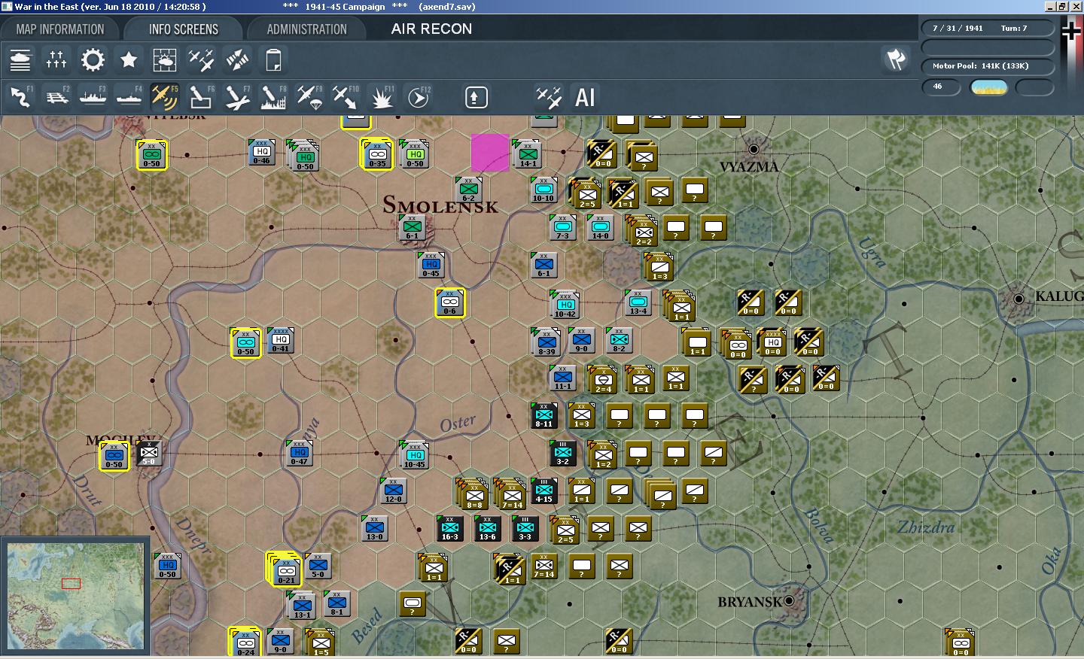Switch to the INFO SCREENS tab
Screen dimensions: 1084x659
point(184,29)
